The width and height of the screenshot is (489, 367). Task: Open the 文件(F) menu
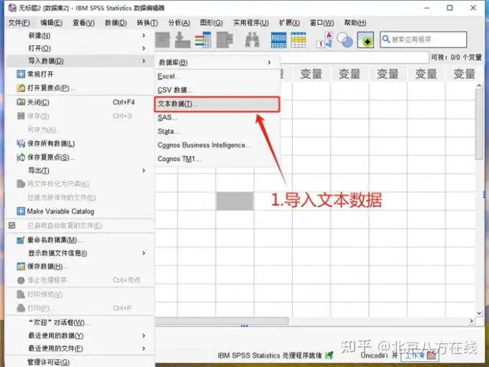(19, 23)
